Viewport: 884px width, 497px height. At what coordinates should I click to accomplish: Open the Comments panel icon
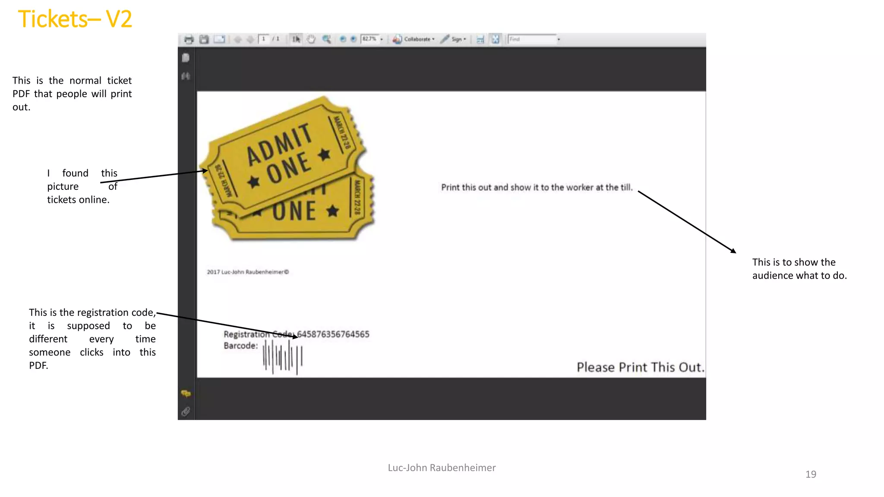click(186, 393)
